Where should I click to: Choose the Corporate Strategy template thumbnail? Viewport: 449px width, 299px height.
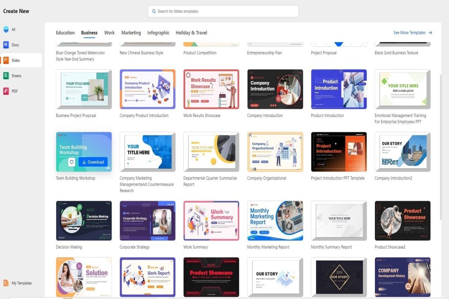point(147,221)
